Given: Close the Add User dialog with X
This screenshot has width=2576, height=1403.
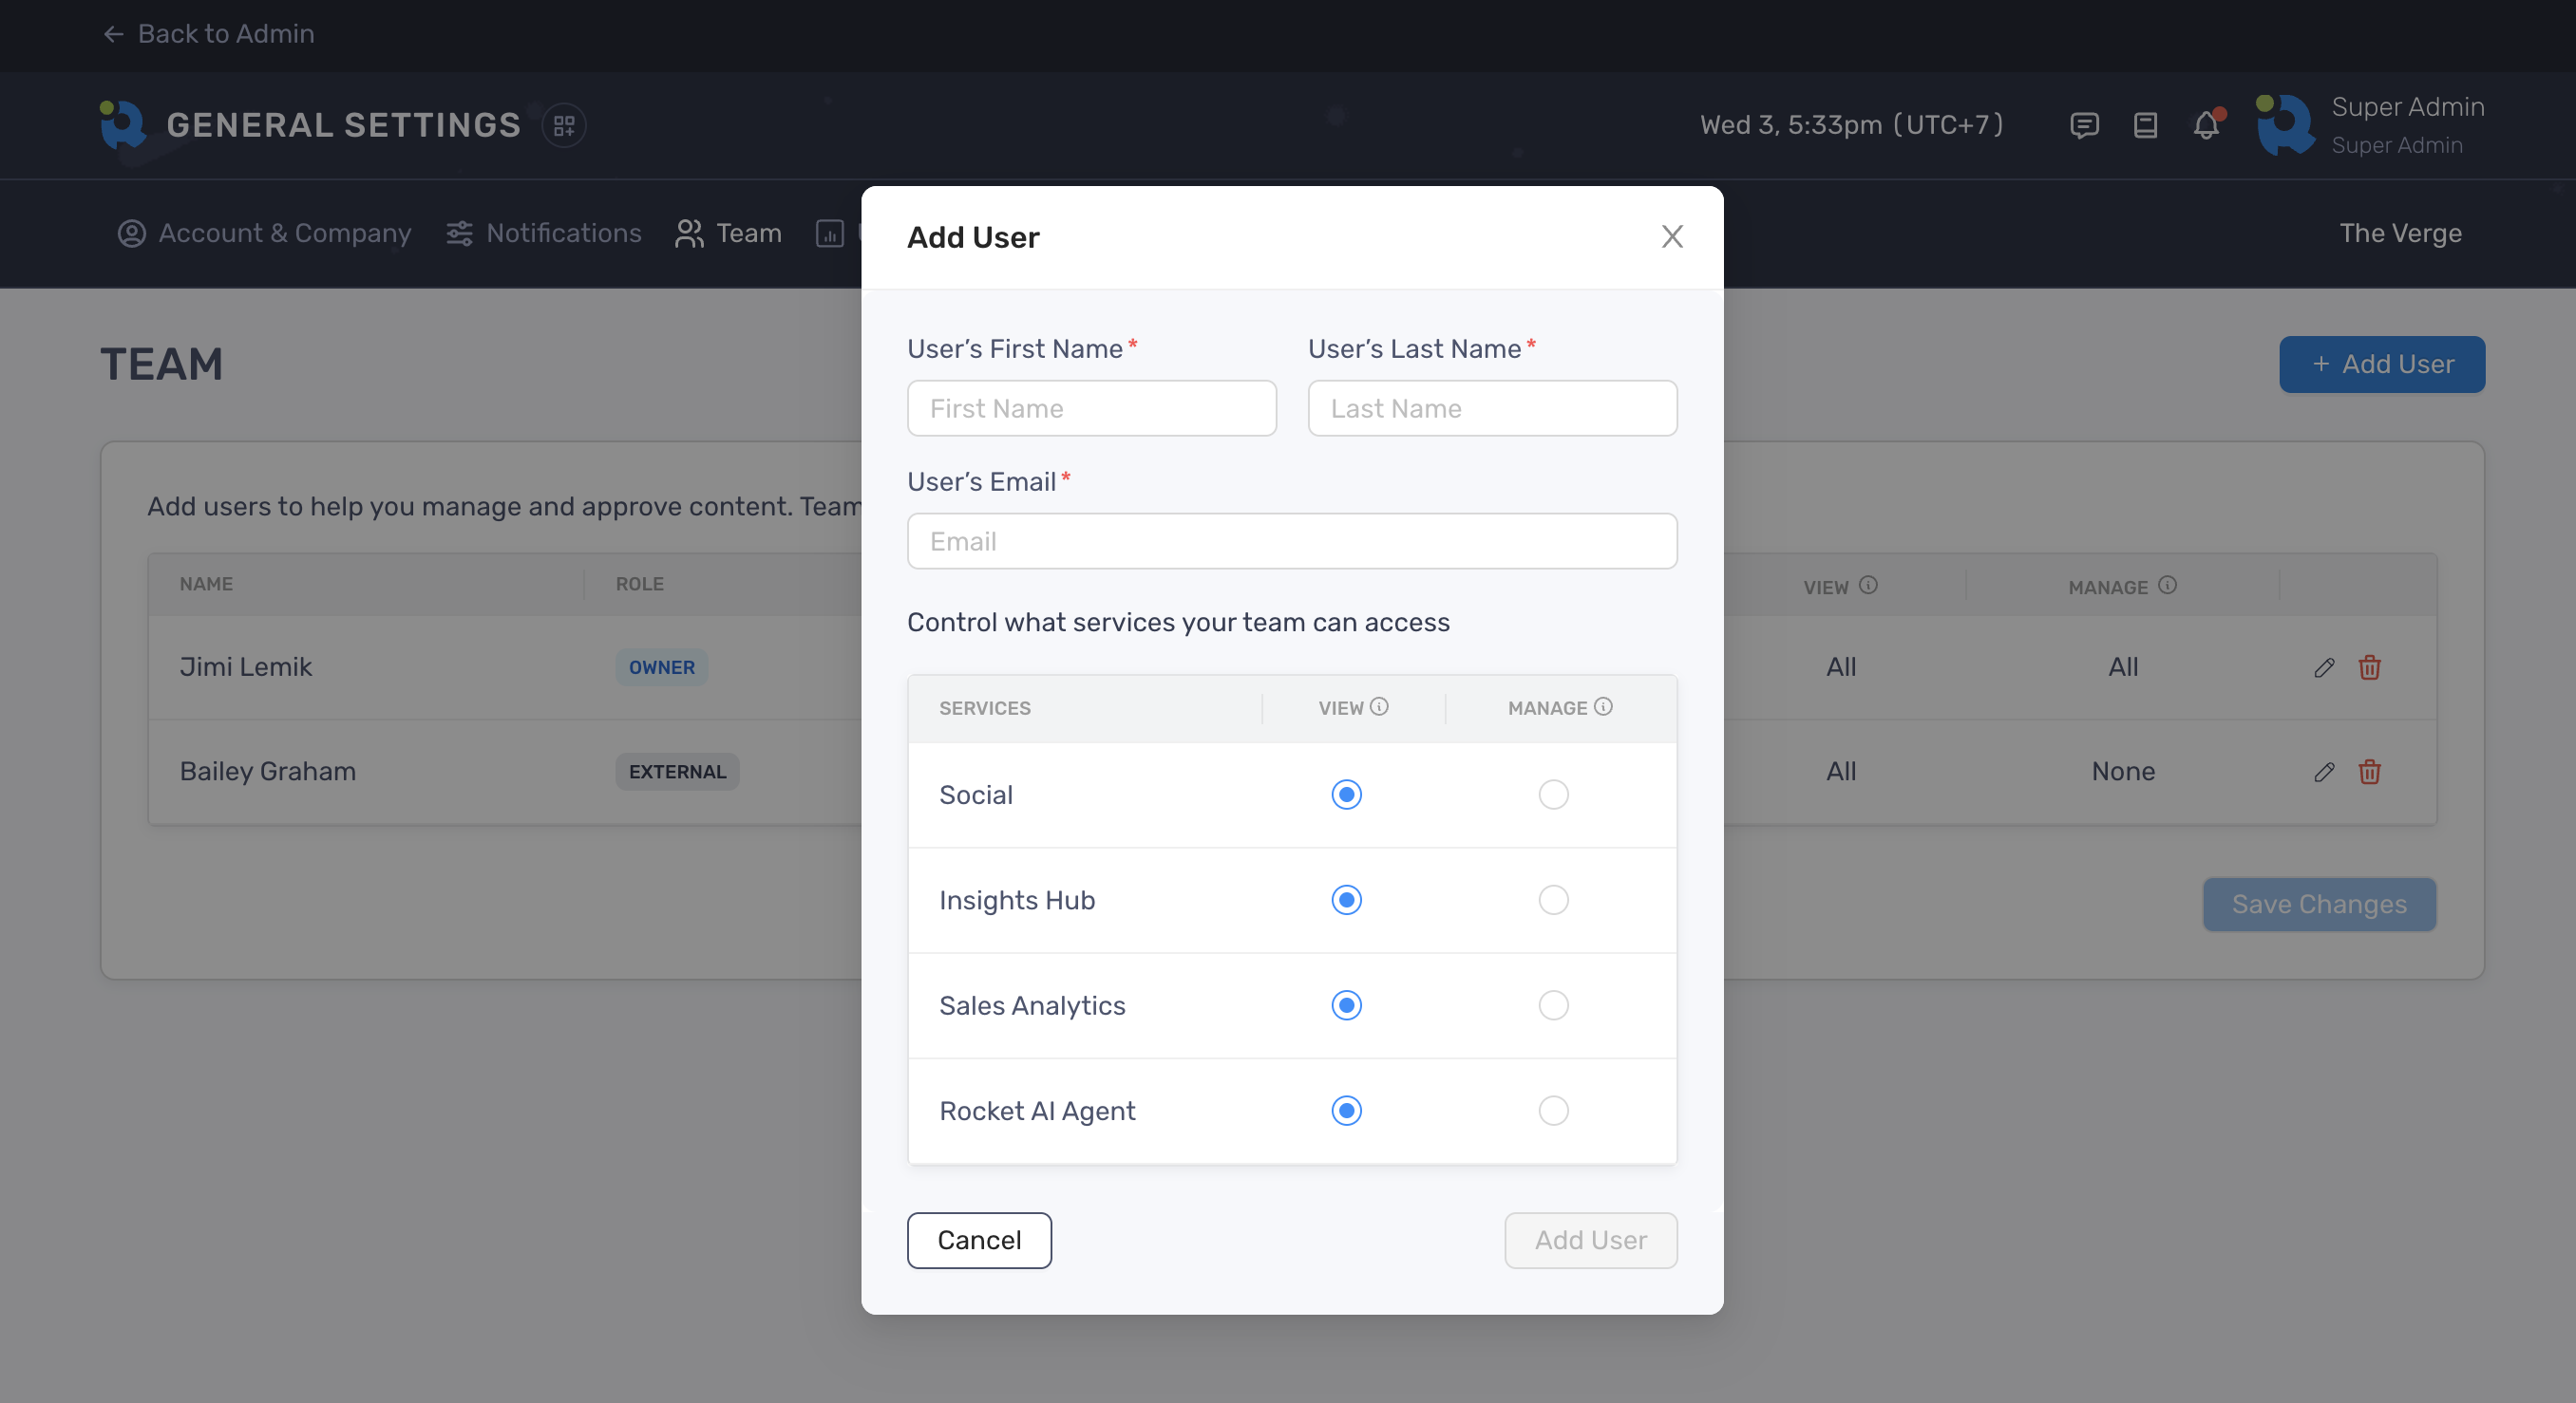Looking at the screenshot, I should click(1672, 236).
